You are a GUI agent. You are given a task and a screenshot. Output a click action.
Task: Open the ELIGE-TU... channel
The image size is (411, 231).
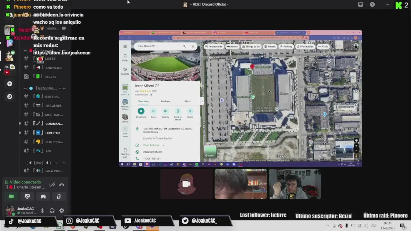click(x=45, y=142)
